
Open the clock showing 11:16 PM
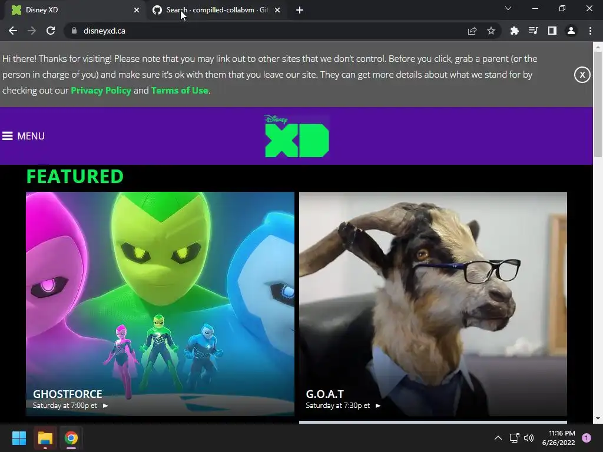click(558, 438)
